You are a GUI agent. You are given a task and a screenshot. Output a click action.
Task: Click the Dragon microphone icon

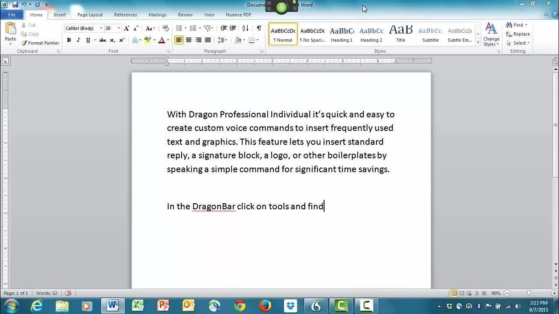[282, 7]
